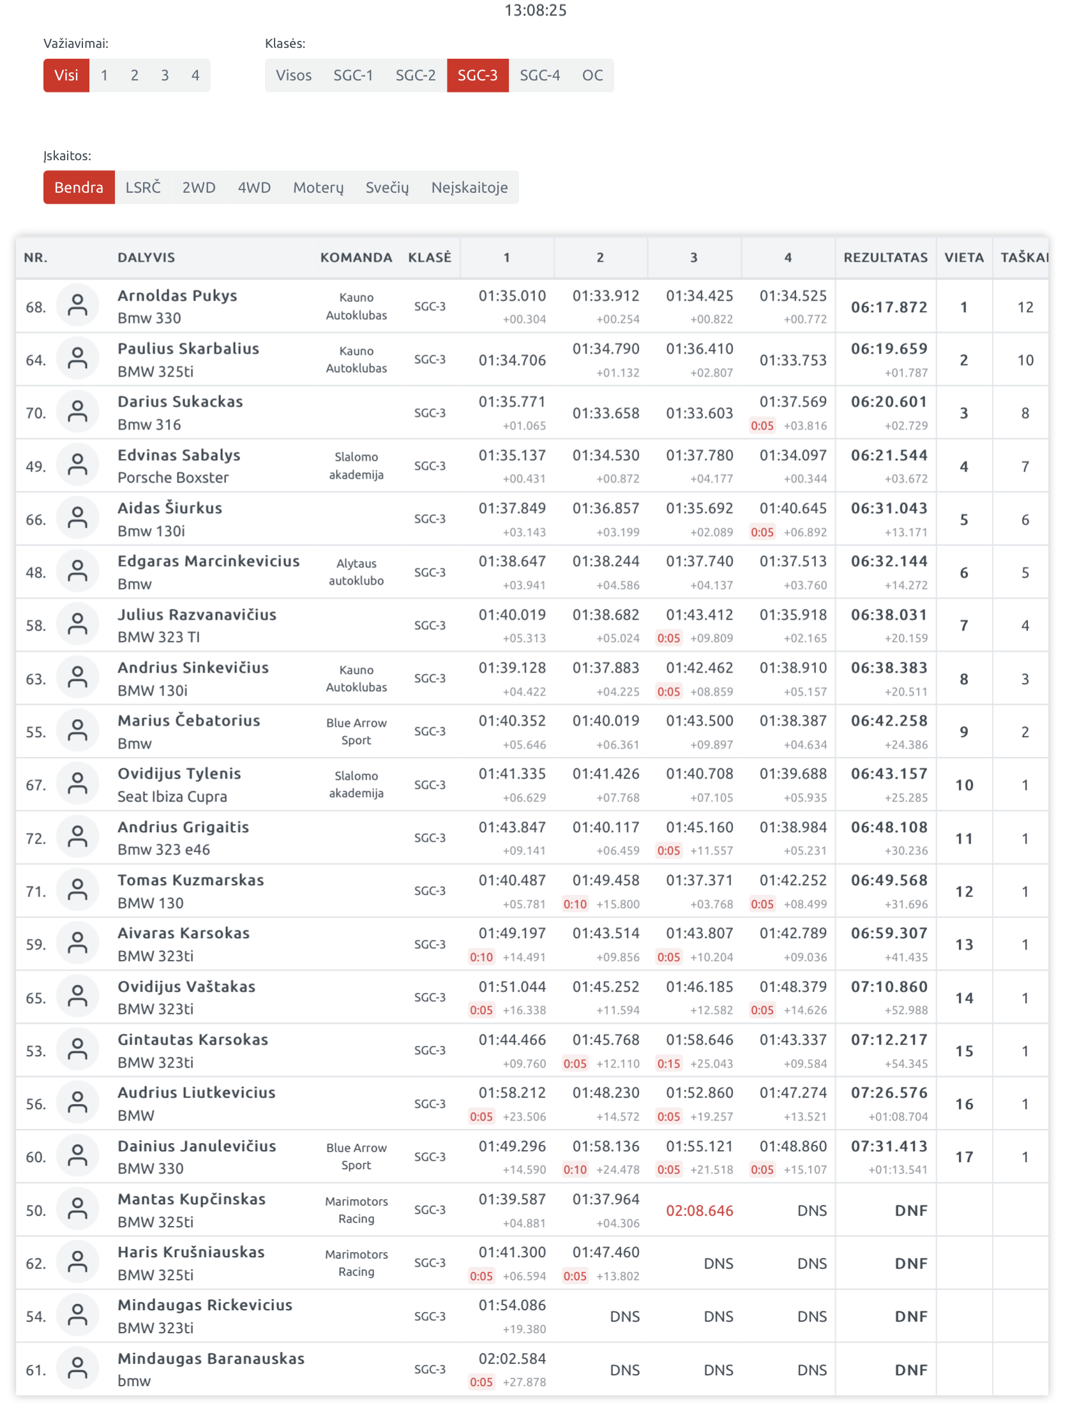
Task: Select run 4 filter
Action: pyautogui.click(x=195, y=75)
